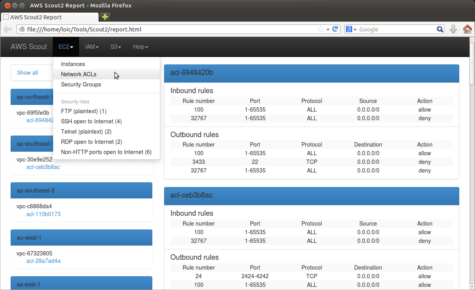The width and height of the screenshot is (475, 290).
Task: Close the Firefox window
Action: pyautogui.click(x=7, y=6)
